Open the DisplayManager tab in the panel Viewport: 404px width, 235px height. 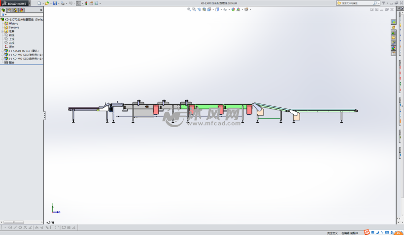pyautogui.click(x=21, y=10)
